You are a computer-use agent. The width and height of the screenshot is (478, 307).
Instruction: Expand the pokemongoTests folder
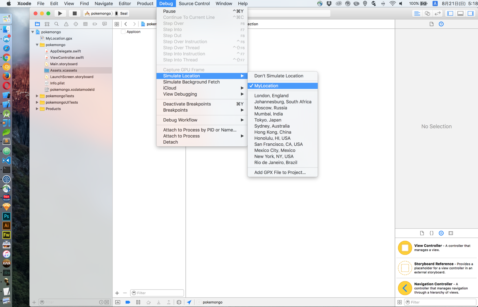37,96
